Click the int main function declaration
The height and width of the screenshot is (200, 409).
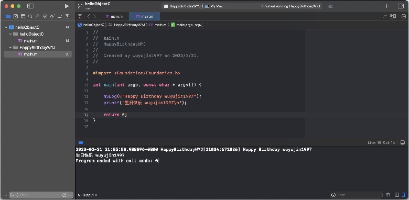pos(147,85)
